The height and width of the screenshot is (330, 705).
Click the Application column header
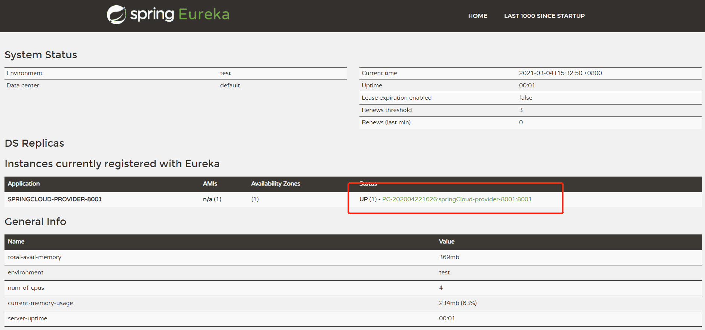[x=24, y=184]
